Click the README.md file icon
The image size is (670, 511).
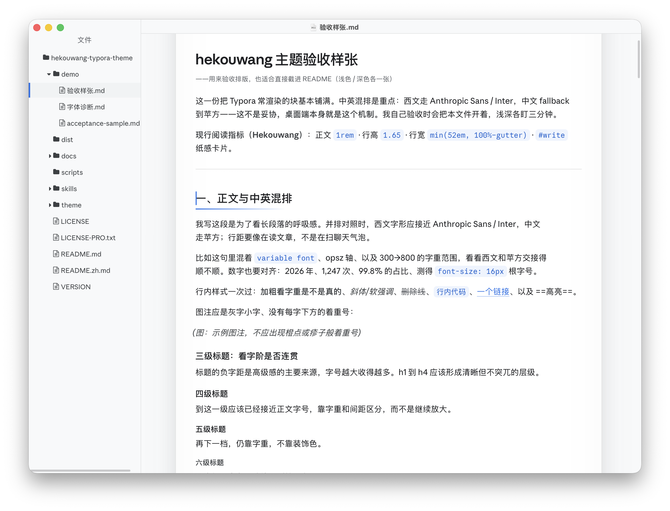coord(56,254)
